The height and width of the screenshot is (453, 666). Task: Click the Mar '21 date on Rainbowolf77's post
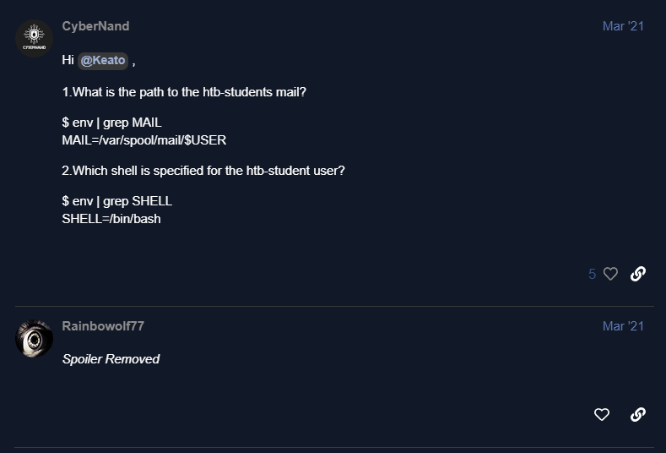tap(623, 326)
